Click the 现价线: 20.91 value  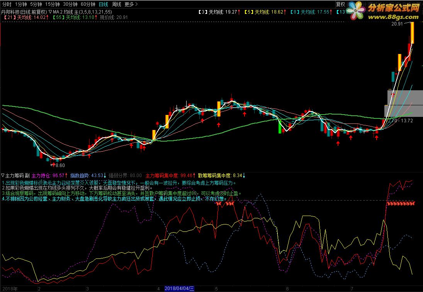114,17
